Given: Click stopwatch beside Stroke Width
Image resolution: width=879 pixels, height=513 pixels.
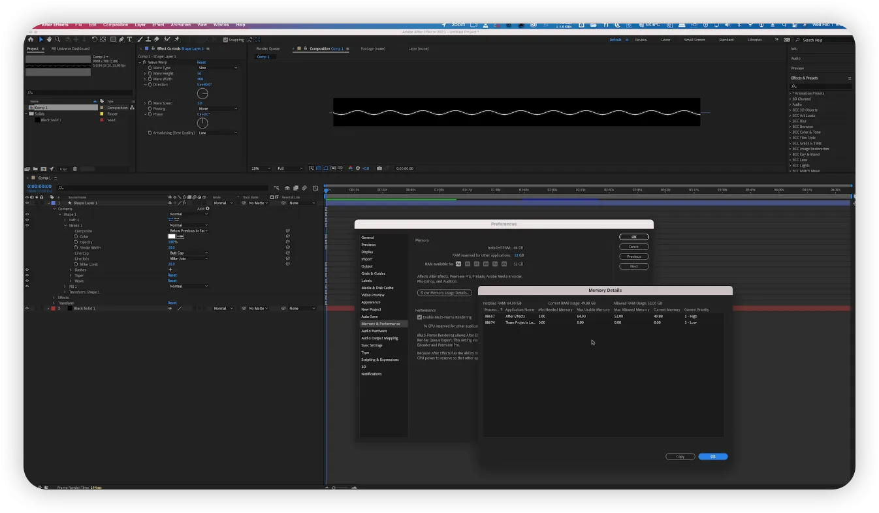Looking at the screenshot, I should click(76, 247).
